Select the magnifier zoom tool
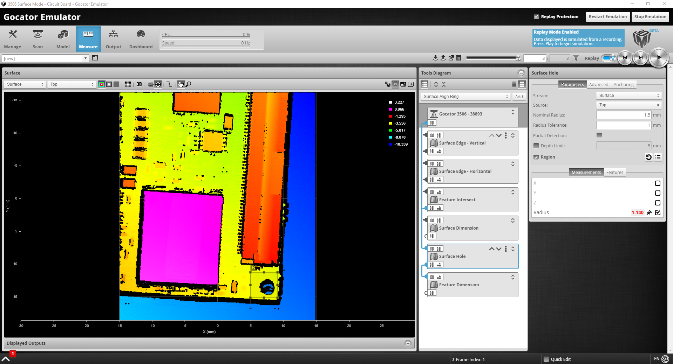The height and width of the screenshot is (364, 673). pyautogui.click(x=189, y=84)
